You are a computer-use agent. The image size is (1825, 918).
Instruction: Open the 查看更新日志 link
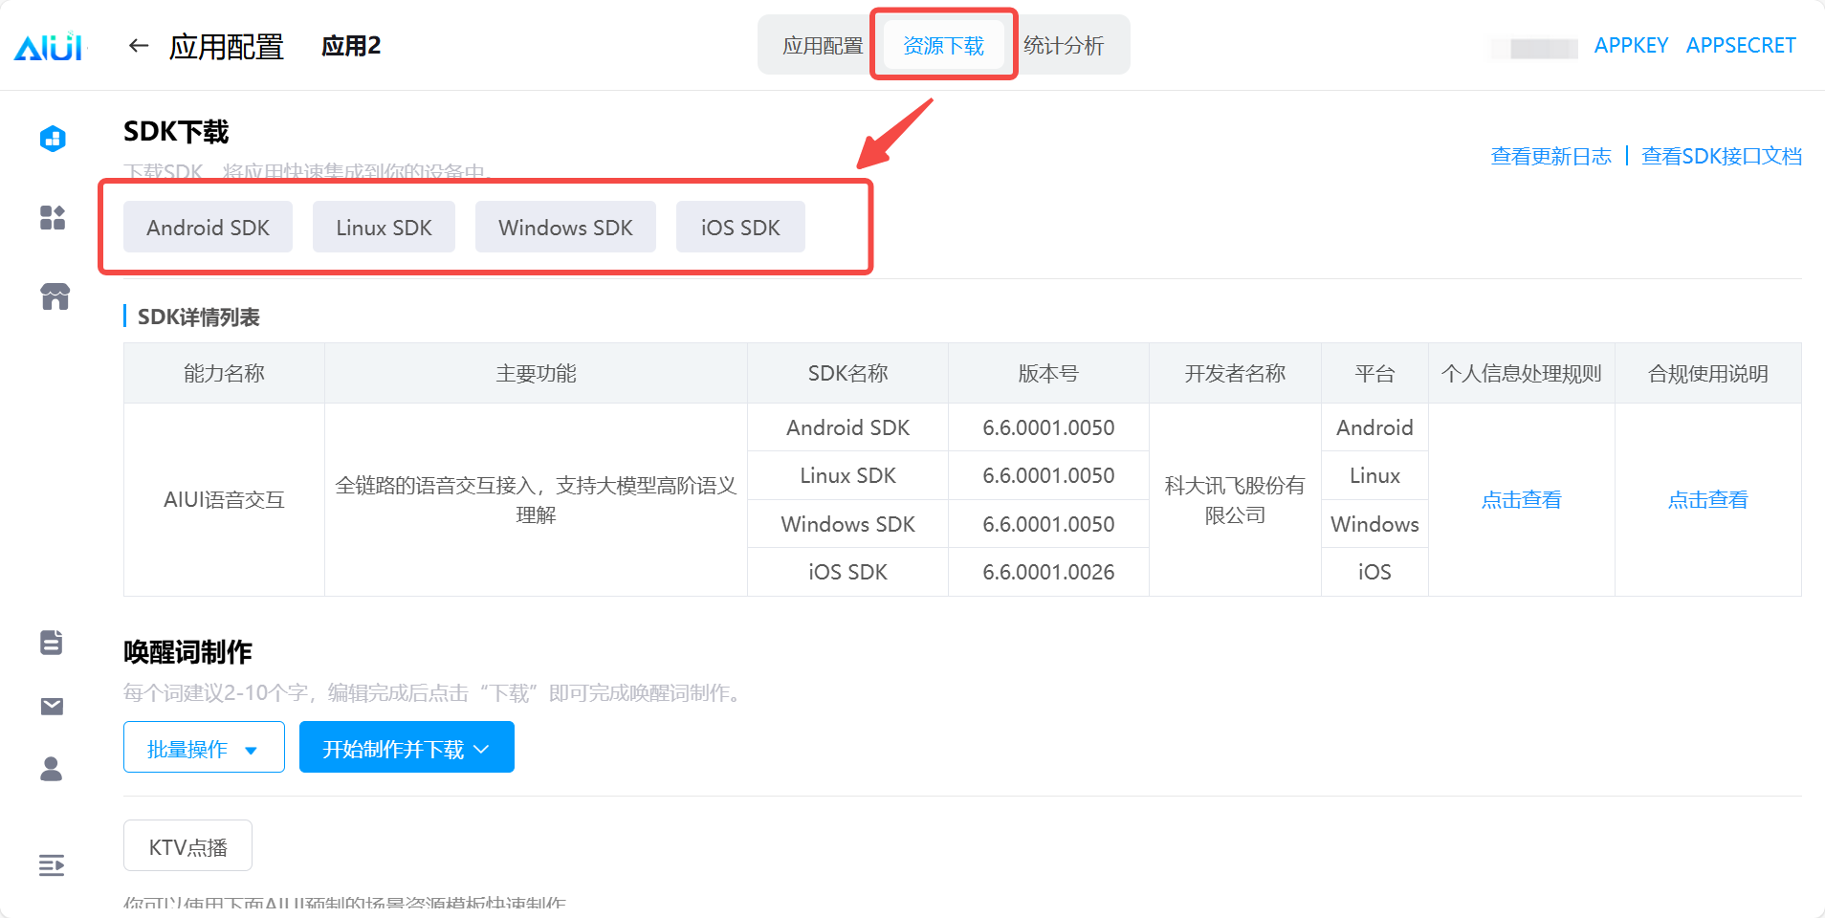[x=1550, y=156]
